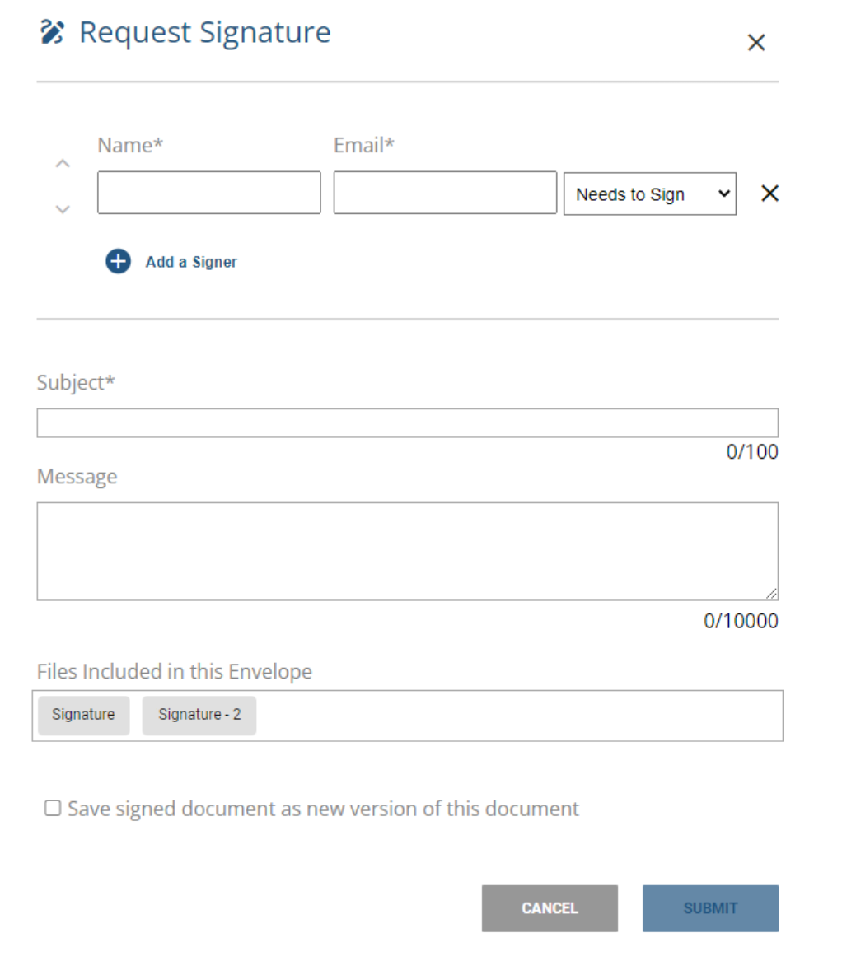This screenshot has height=975, width=842.
Task: Move the signer down with the chevron
Action: pos(61,208)
